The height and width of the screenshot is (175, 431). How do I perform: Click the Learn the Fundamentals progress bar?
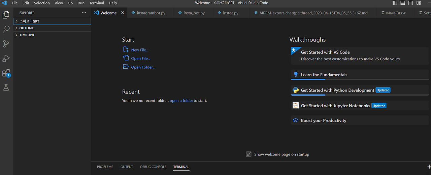(361, 79)
